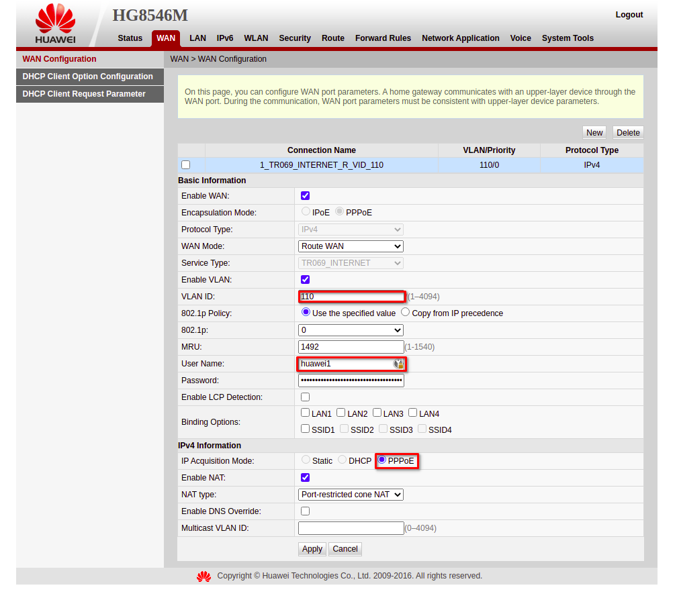The height and width of the screenshot is (604, 679).
Task: Select Copy from IP precedence radio
Action: 406,313
